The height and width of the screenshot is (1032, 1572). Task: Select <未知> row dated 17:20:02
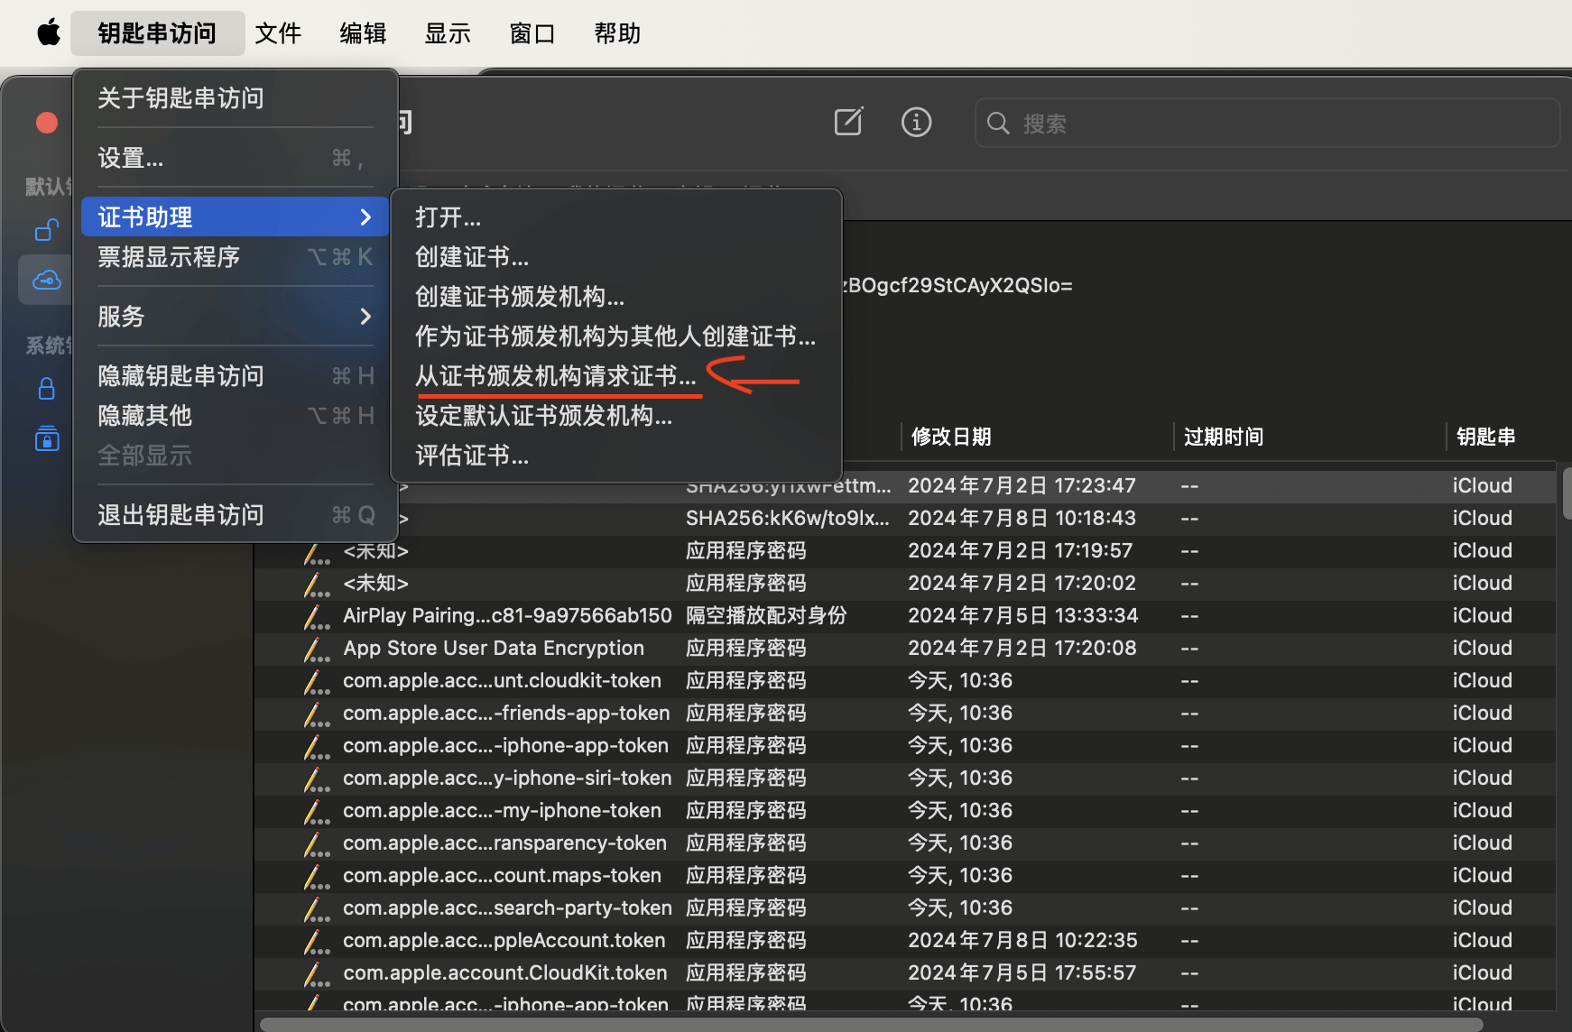[x=905, y=583]
